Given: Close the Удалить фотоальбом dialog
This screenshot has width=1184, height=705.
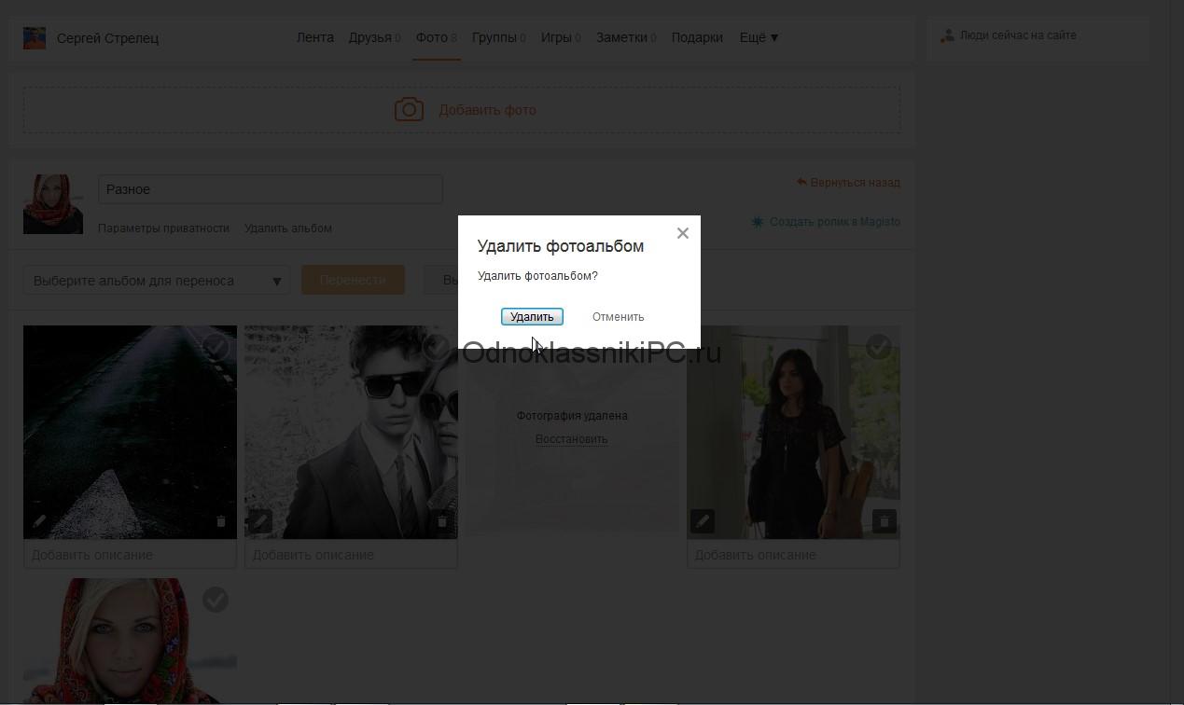Looking at the screenshot, I should click(x=683, y=233).
